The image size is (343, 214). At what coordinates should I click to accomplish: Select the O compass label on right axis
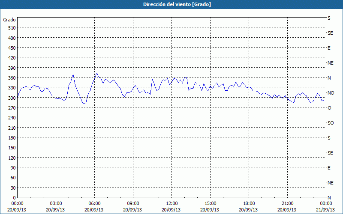coord(329,108)
